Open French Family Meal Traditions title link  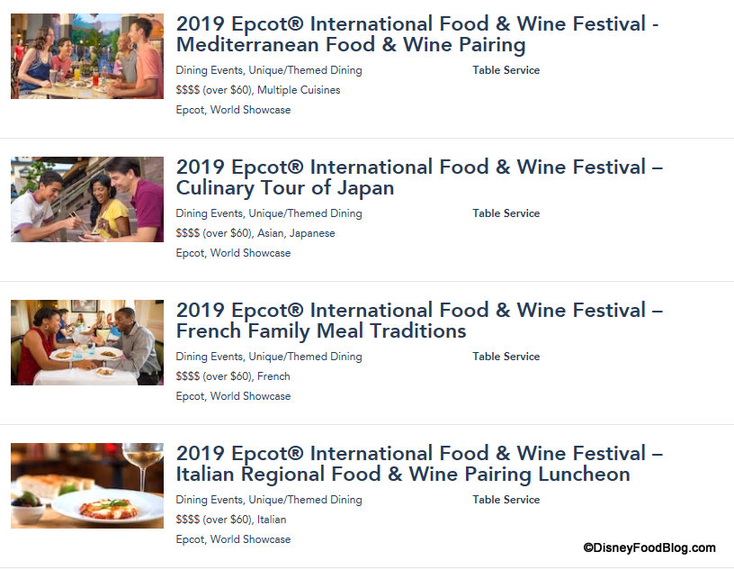point(419,321)
